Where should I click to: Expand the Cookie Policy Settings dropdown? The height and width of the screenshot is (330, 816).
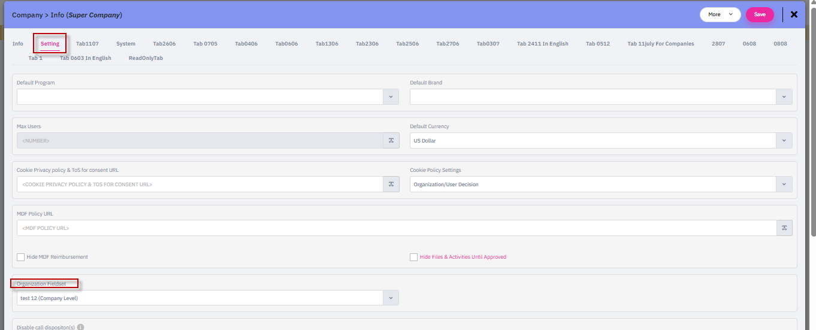(784, 184)
